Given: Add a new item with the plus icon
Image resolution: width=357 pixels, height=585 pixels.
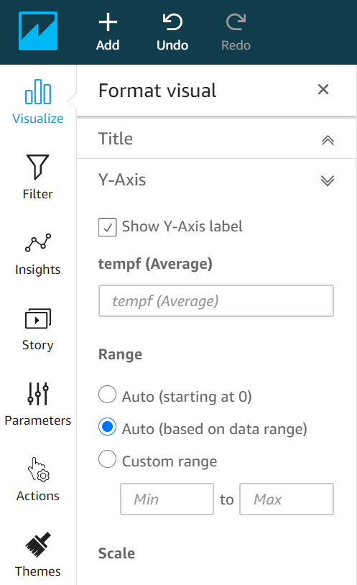Looking at the screenshot, I should click(108, 32).
